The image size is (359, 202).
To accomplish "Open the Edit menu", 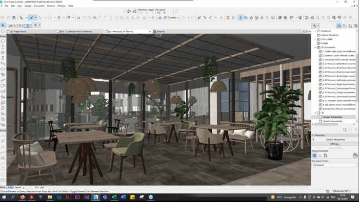I will tap(13, 6).
